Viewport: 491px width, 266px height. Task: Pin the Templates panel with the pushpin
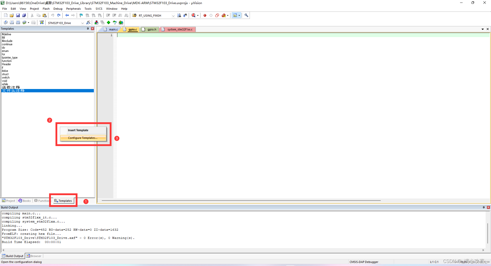[x=88, y=29]
